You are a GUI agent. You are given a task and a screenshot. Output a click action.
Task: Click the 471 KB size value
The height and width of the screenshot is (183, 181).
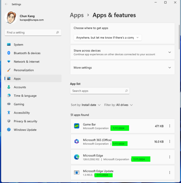(159, 126)
